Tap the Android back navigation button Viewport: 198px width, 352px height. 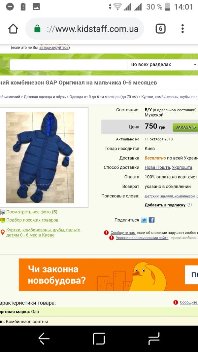44,339
